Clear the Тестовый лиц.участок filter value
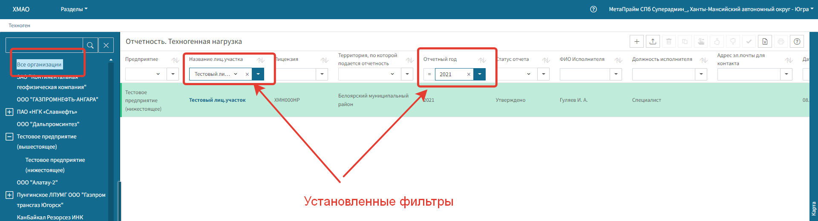Viewport: 818px width, 221px height. 247,74
